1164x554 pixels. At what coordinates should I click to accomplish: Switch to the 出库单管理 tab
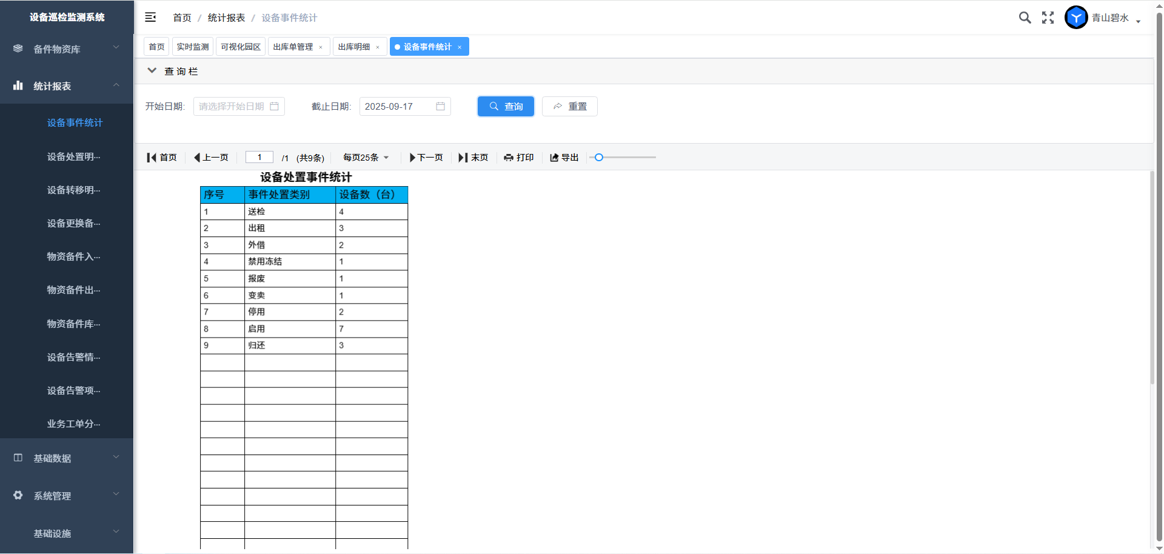[x=293, y=47]
